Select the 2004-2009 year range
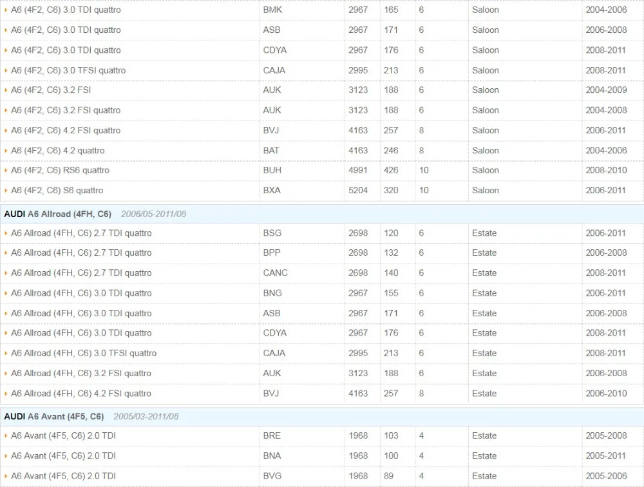The height and width of the screenshot is (487, 644). click(x=606, y=90)
